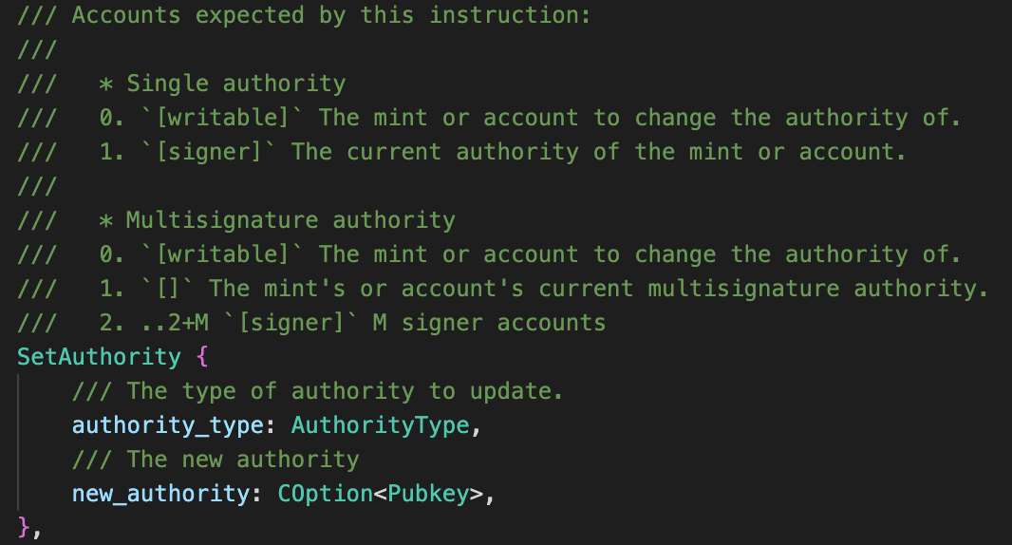Click the AuthorityType type identifier

[380, 425]
